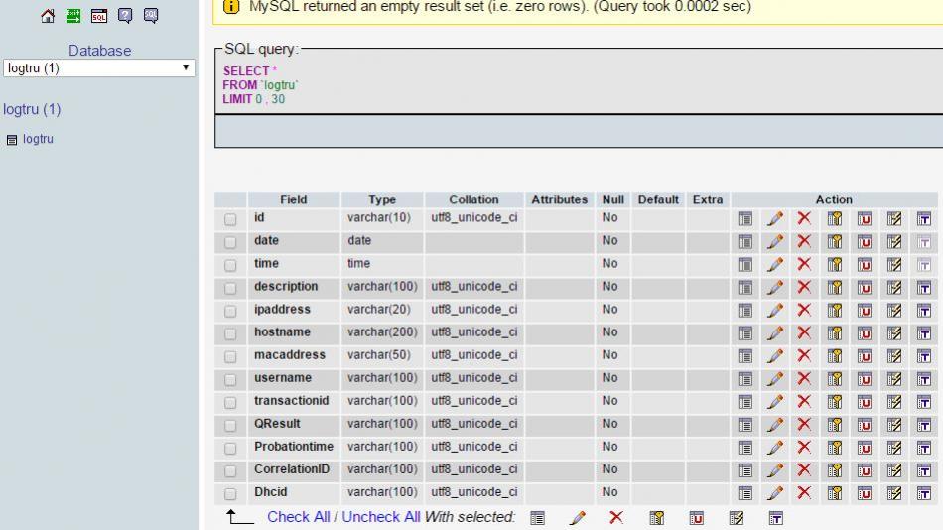943x530 pixels.
Task: Tick the checkbox for field hostname
Action: 230,333
